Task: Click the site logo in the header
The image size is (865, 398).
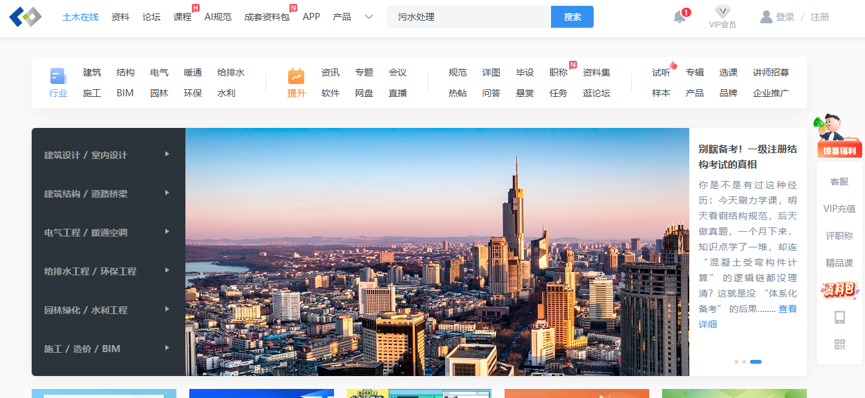Action: point(25,17)
